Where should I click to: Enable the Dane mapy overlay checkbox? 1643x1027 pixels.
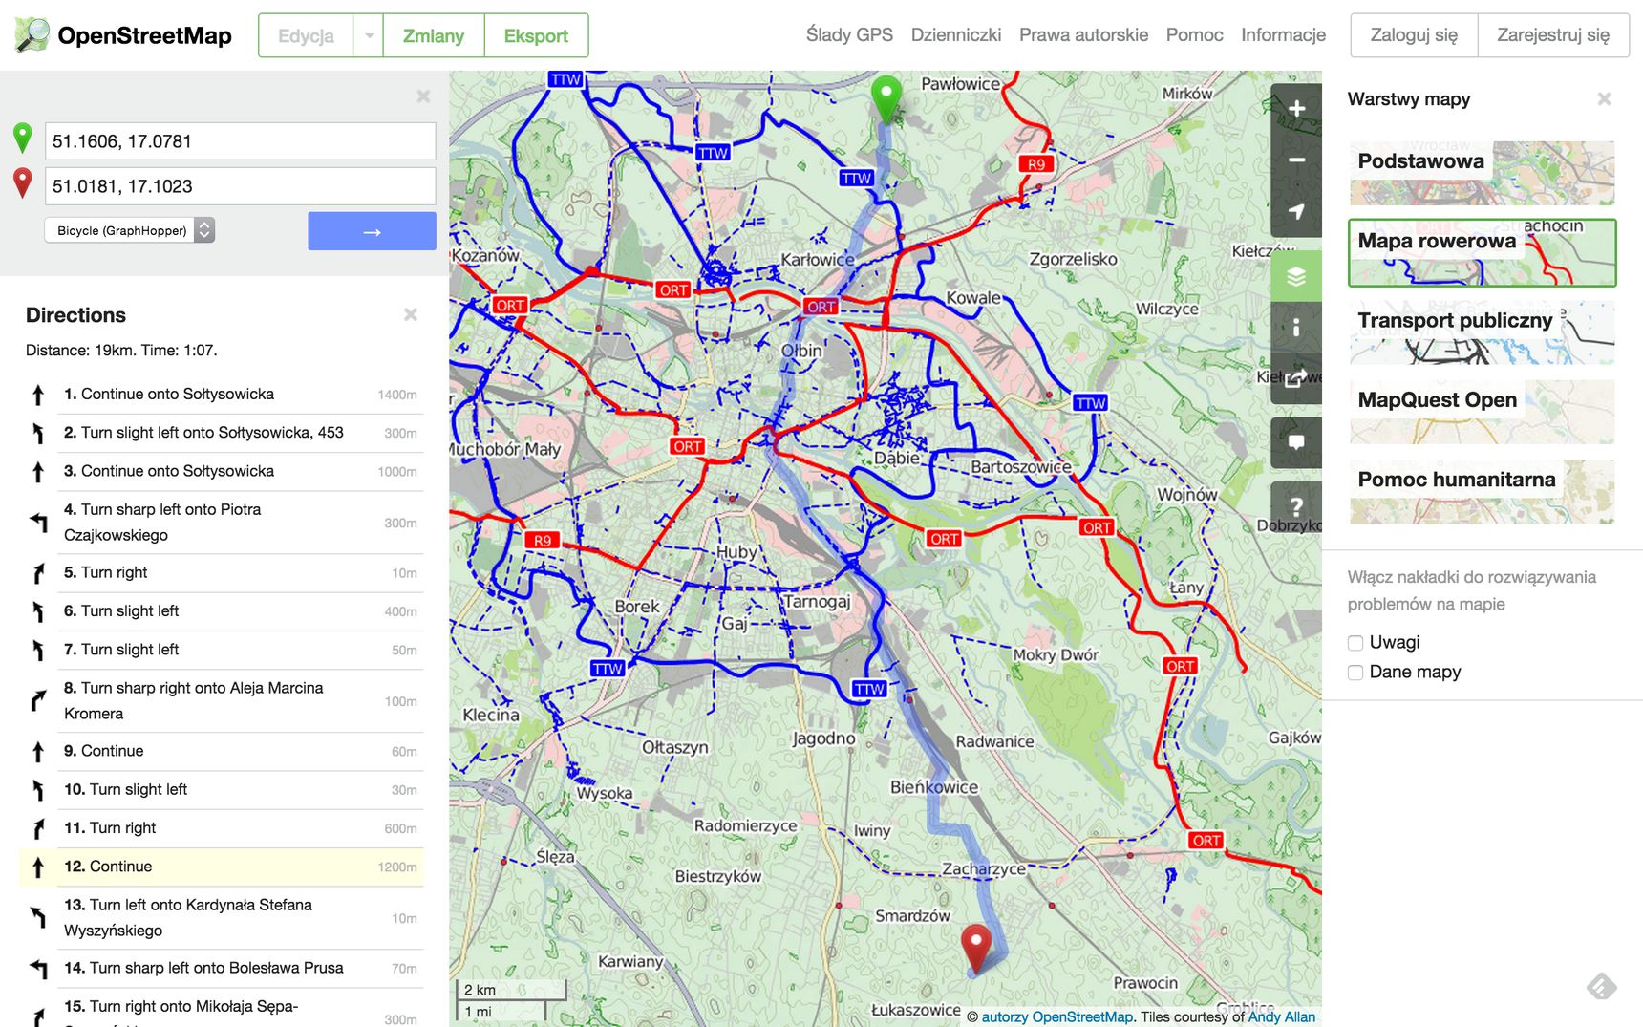point(1355,673)
